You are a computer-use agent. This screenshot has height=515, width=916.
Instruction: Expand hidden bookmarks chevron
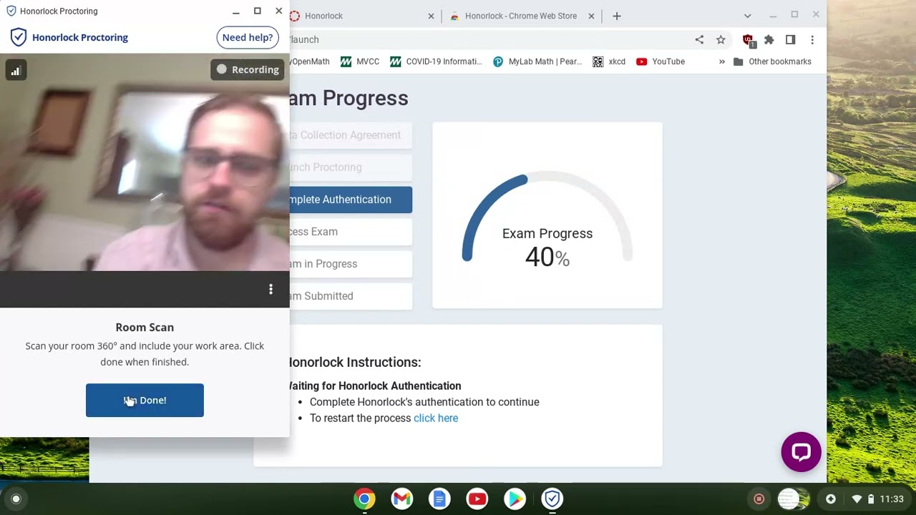point(721,62)
